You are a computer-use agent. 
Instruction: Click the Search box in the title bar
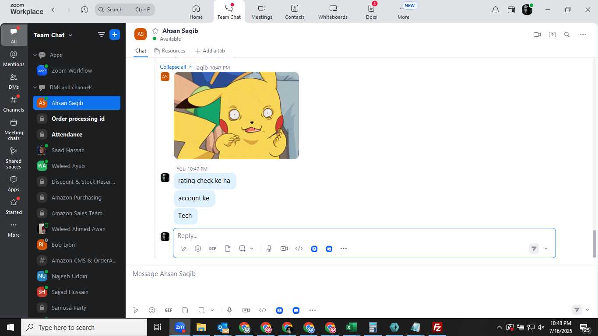point(125,9)
